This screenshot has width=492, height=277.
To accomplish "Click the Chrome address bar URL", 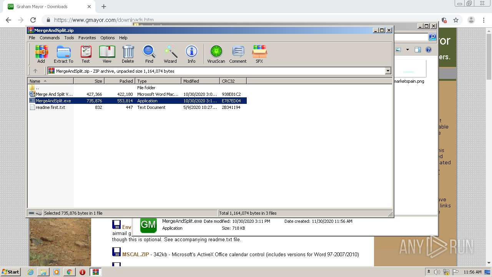I will [104, 20].
